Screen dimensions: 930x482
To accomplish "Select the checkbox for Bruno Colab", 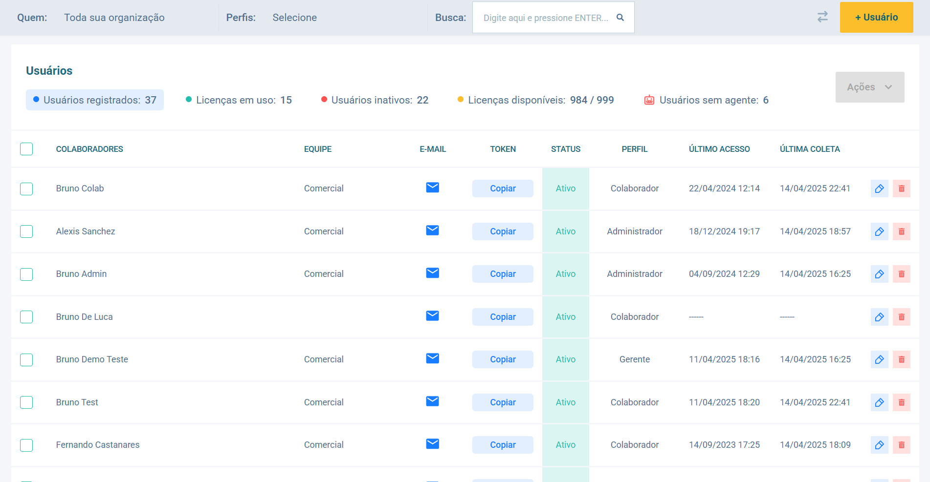I will [x=26, y=189].
